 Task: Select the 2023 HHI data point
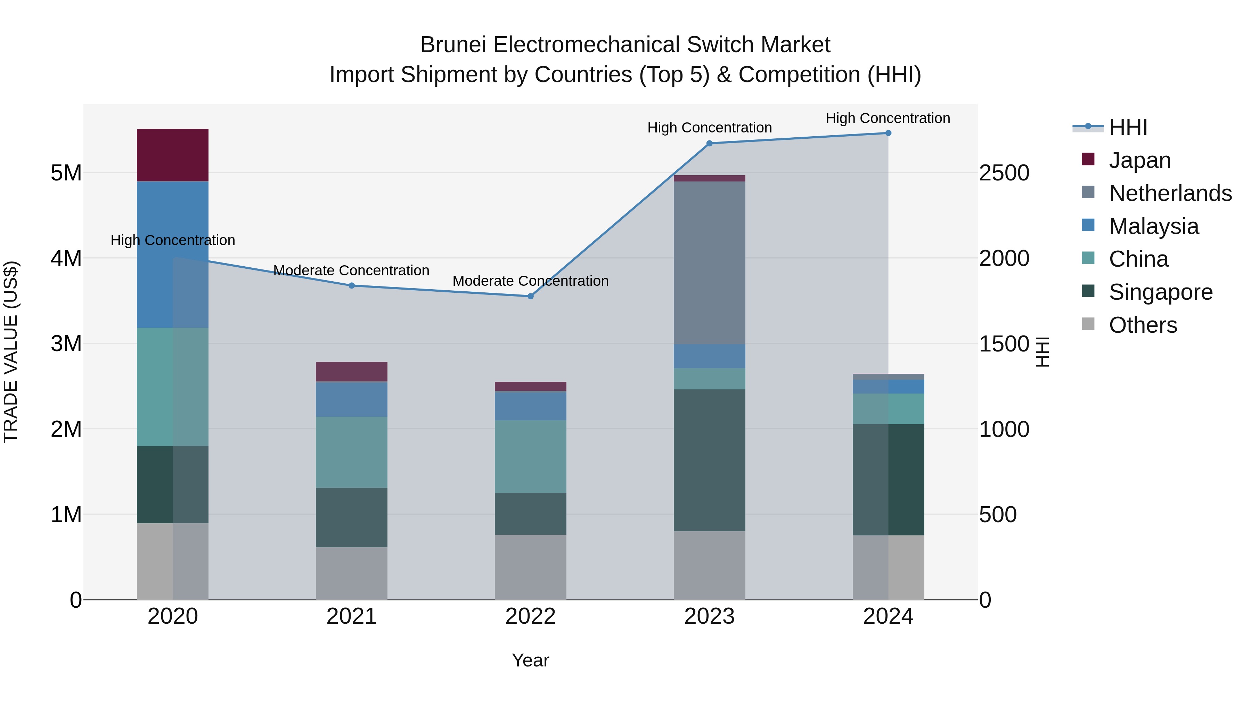point(710,143)
